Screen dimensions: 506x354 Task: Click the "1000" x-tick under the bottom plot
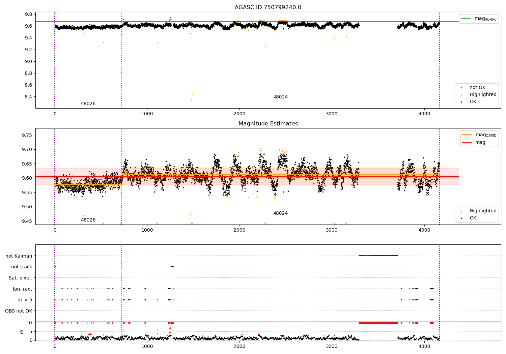[147, 346]
